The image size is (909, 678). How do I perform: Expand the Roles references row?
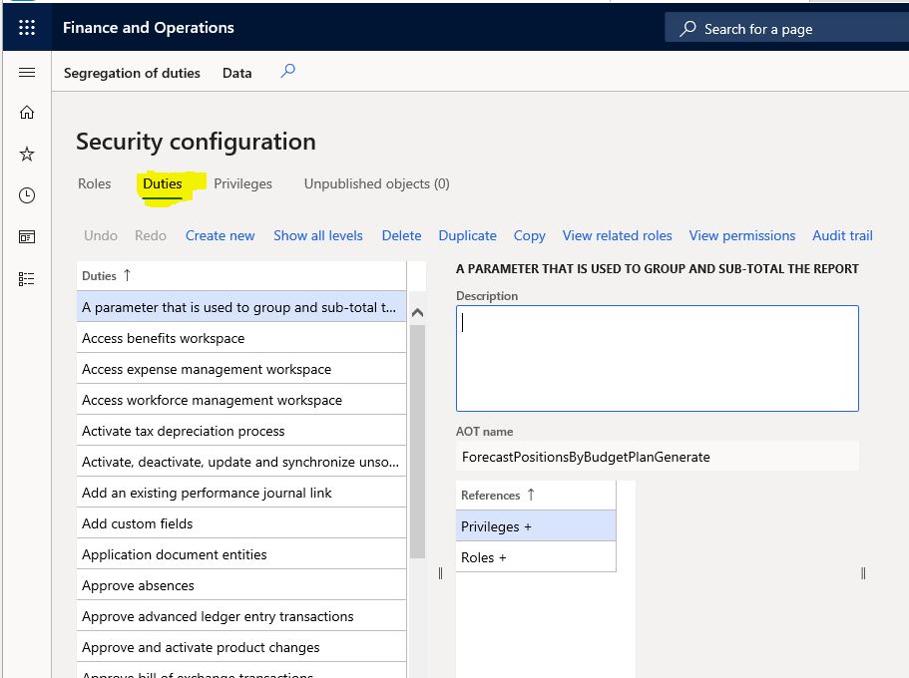(536, 557)
